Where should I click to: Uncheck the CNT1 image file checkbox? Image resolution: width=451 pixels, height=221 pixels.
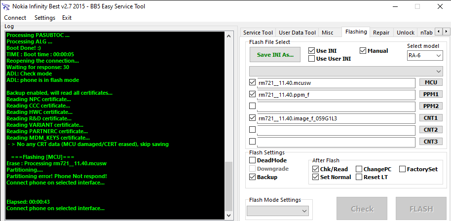click(x=252, y=118)
